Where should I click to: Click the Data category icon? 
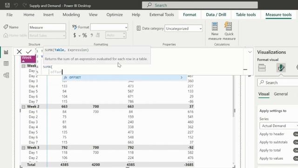pos(139,28)
